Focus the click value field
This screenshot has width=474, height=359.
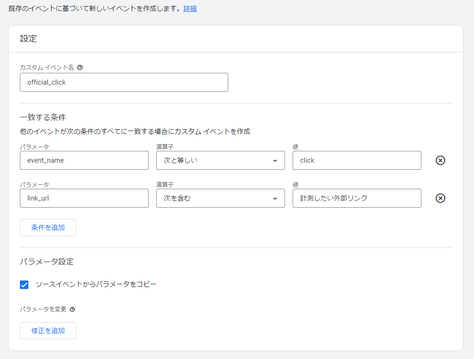tap(357, 160)
